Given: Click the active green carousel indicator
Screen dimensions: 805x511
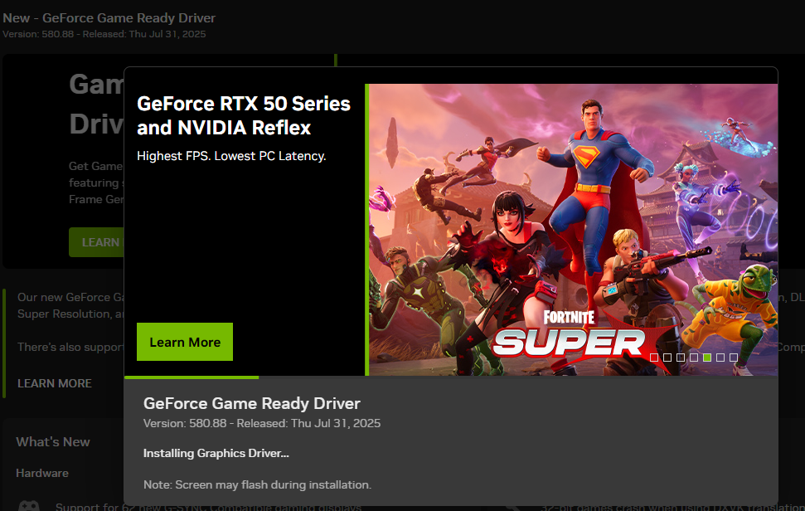Looking at the screenshot, I should click(x=707, y=358).
